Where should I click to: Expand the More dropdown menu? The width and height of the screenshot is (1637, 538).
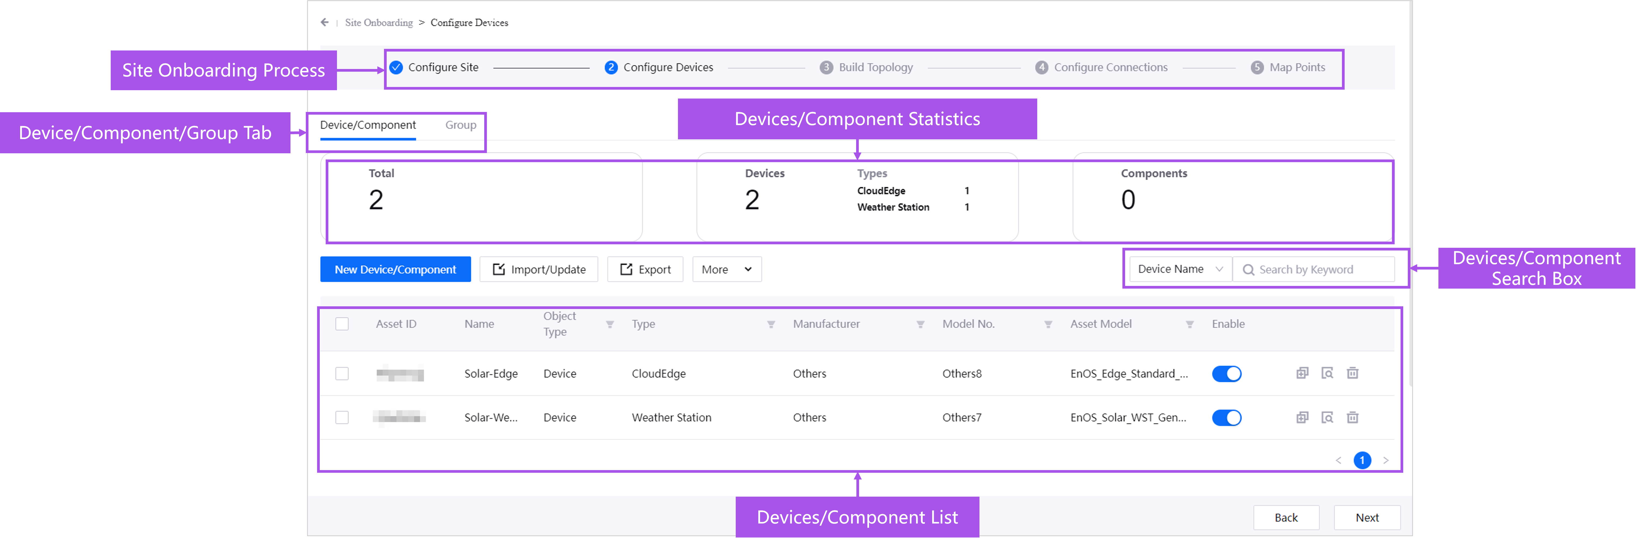pos(726,269)
